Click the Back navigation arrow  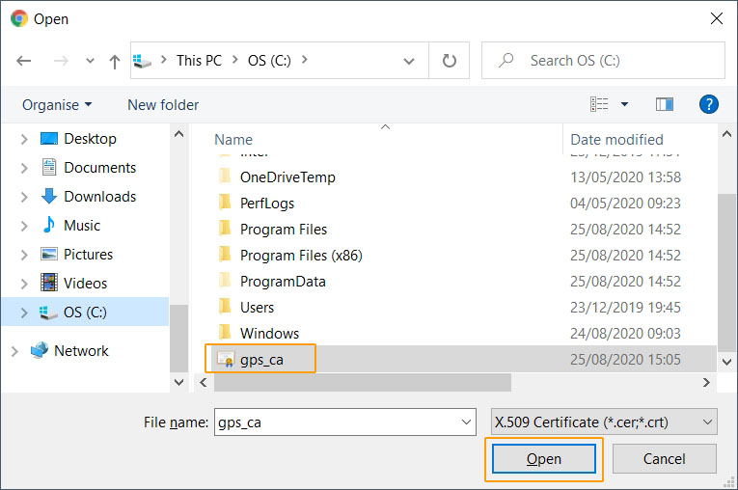[24, 61]
